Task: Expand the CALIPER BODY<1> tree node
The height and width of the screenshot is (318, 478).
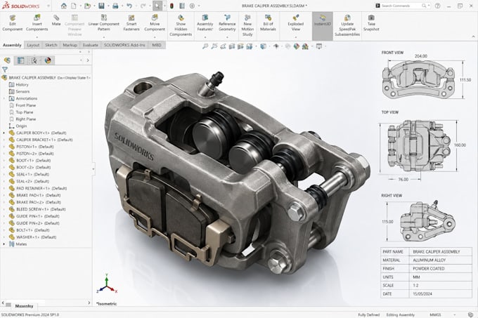Action: pyautogui.click(x=4, y=133)
